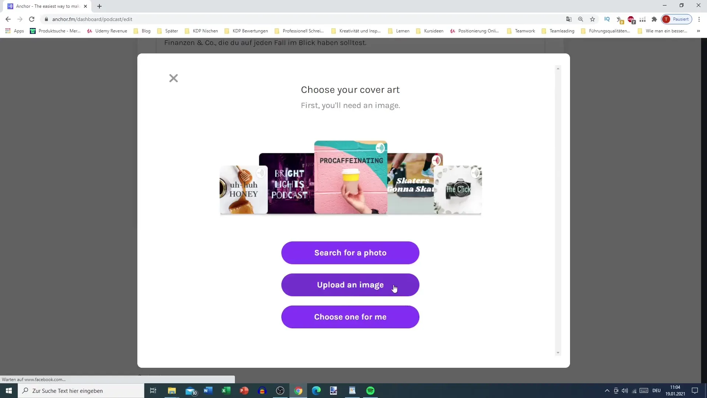Close the cover art dialog with the X

pyautogui.click(x=173, y=78)
